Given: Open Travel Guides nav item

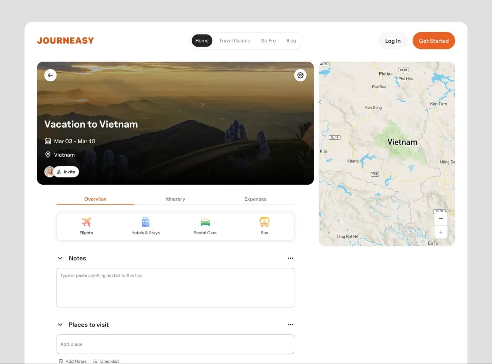Looking at the screenshot, I should [x=234, y=41].
